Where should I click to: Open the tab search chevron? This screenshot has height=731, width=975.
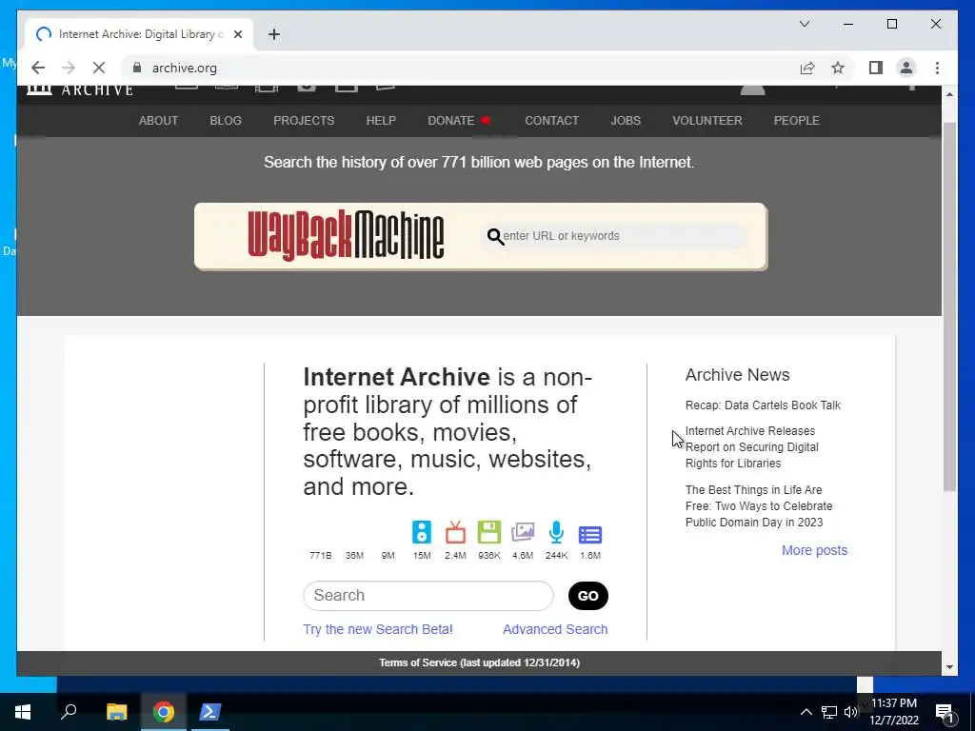(805, 24)
